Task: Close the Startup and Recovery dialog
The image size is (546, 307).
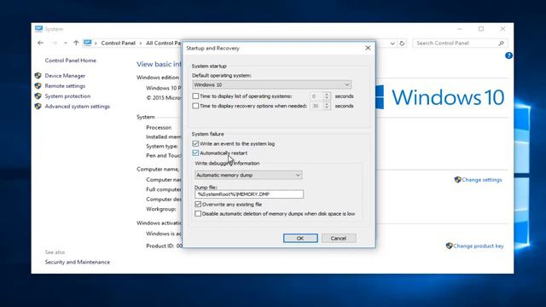Action: [x=368, y=48]
